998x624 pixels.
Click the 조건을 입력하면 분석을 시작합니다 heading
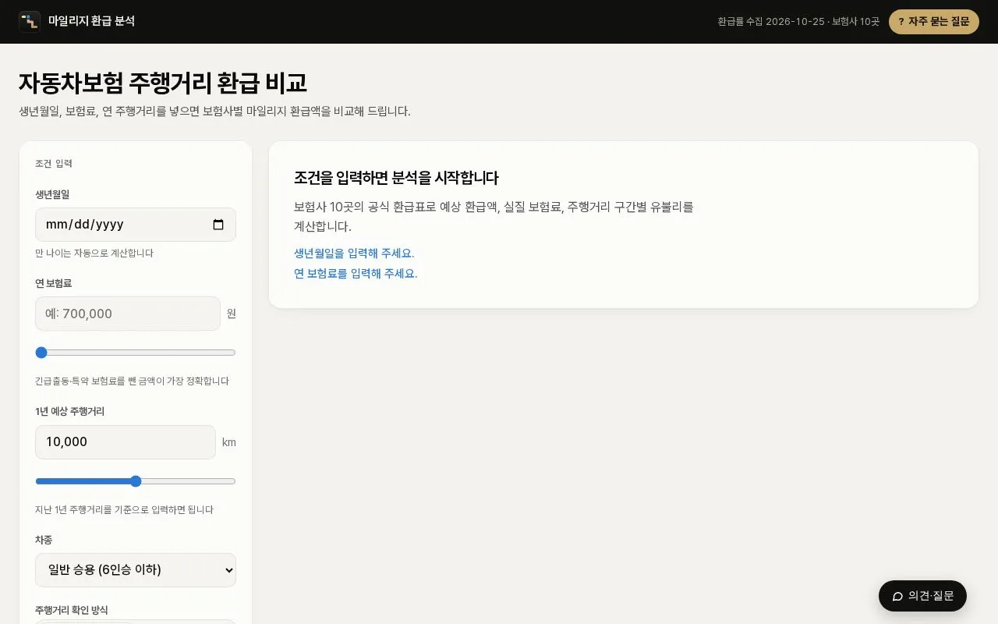point(396,178)
